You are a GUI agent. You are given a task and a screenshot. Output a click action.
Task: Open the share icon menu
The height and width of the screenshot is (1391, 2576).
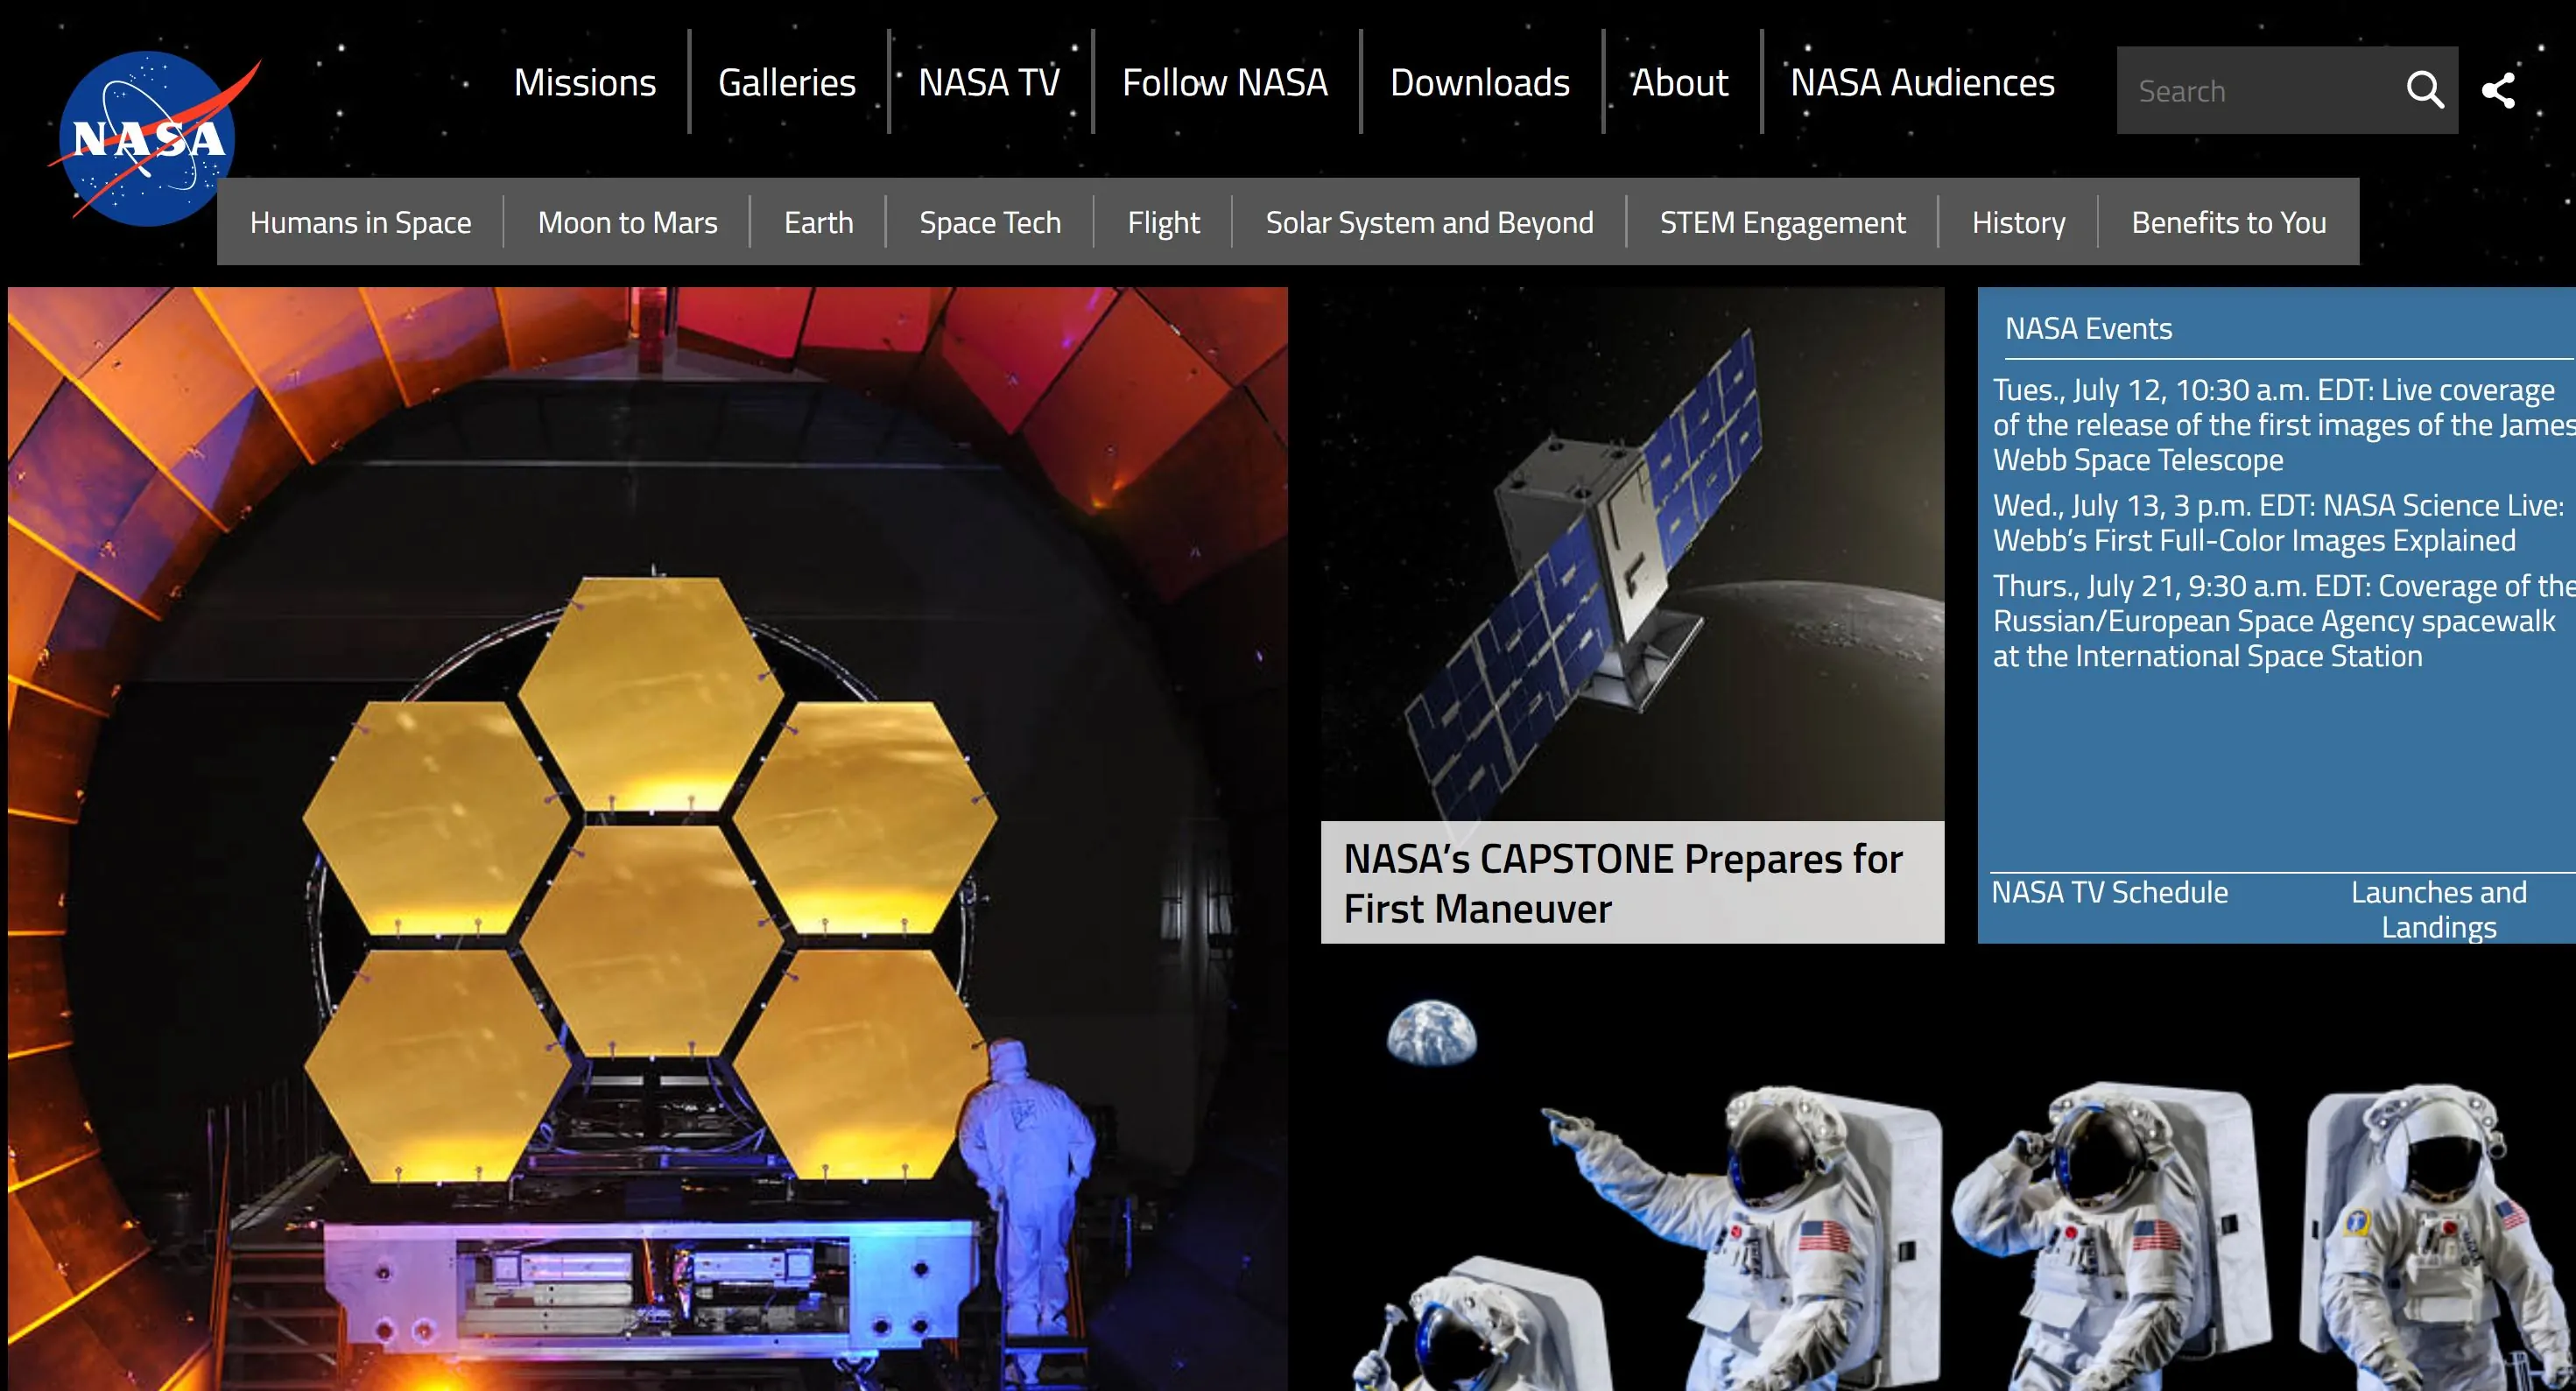(x=2498, y=90)
